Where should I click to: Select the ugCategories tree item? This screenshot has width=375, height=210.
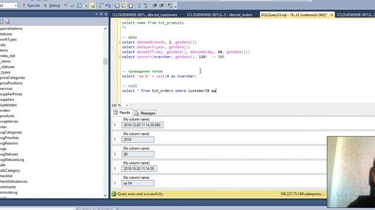point(11,132)
